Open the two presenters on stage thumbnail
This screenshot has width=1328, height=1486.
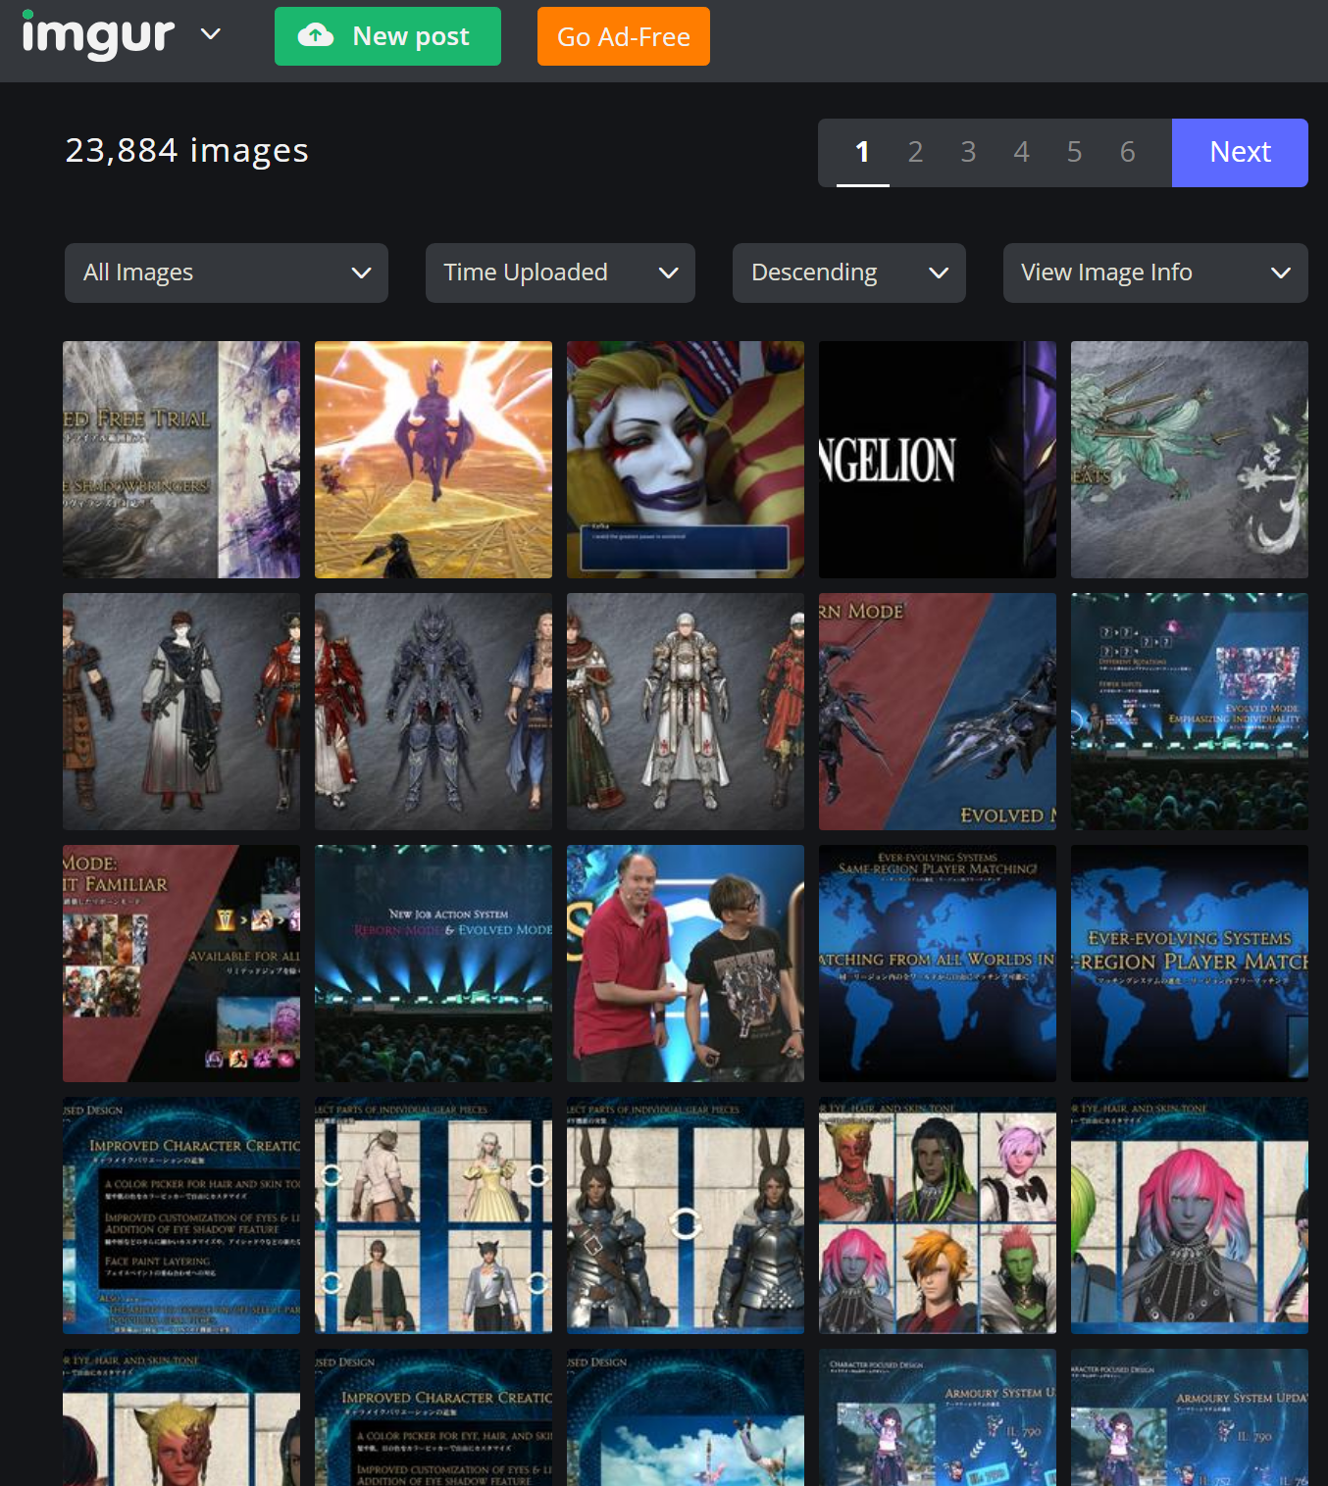coord(686,964)
